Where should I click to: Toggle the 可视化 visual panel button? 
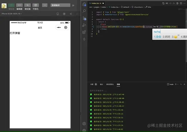click(x=36, y=5)
